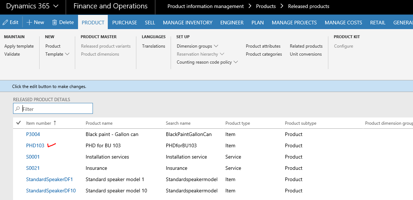Go to Product information management breadcrumb
The height and width of the screenshot is (200, 413).
coord(206,6)
